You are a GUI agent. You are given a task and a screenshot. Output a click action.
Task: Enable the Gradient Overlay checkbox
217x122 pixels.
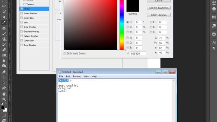click(22, 32)
